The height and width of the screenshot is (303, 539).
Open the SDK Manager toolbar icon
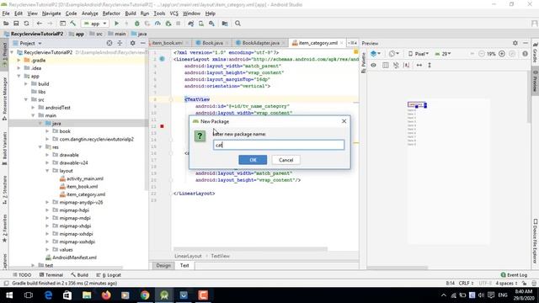point(211,24)
